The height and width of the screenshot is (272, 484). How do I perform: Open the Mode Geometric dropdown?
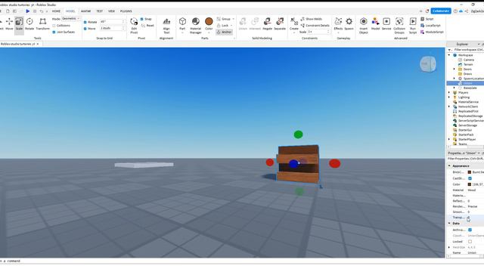[71, 19]
